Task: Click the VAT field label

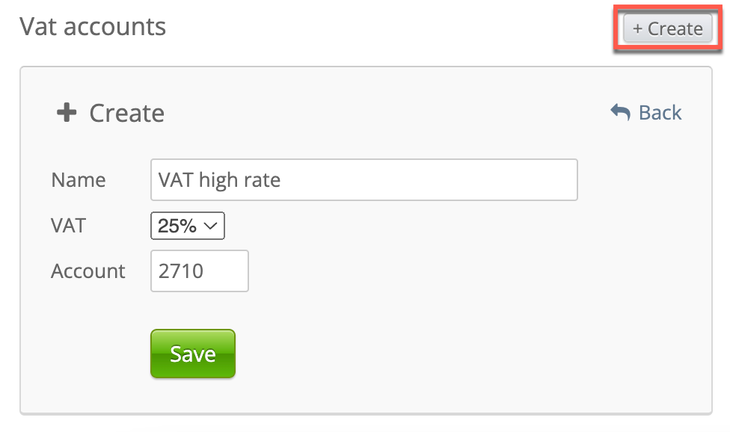Action: pyautogui.click(x=68, y=226)
